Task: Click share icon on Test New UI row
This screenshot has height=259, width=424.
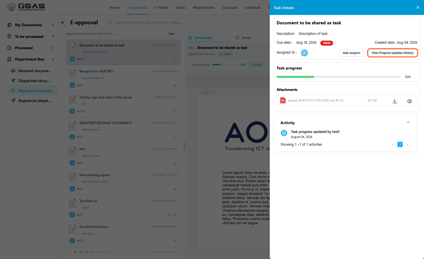Action: (170, 215)
